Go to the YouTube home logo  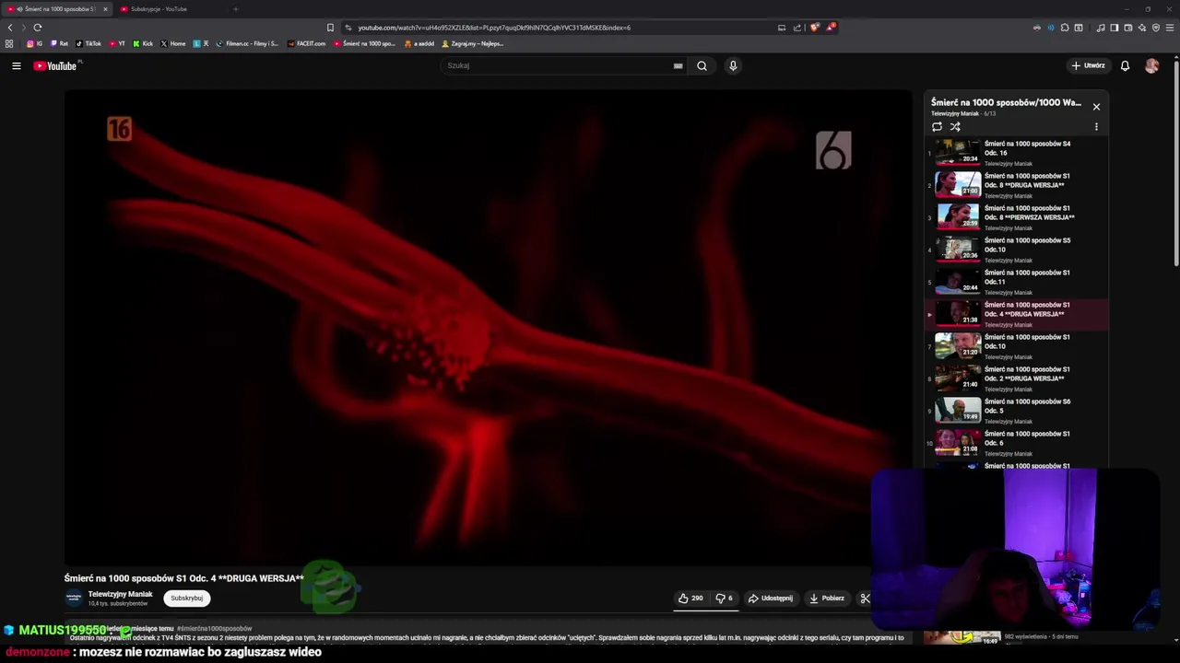55,65
